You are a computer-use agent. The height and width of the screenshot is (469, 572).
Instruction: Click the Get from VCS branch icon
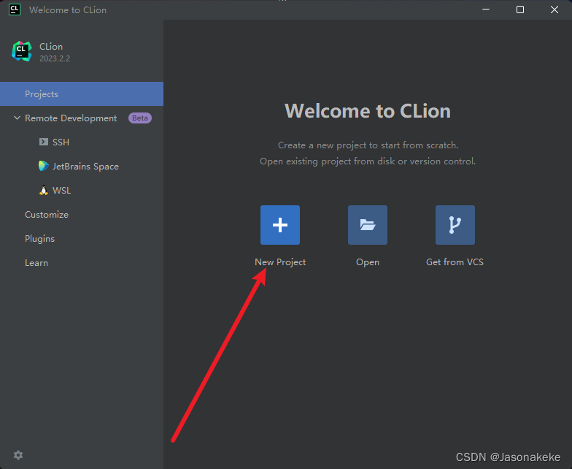point(455,225)
